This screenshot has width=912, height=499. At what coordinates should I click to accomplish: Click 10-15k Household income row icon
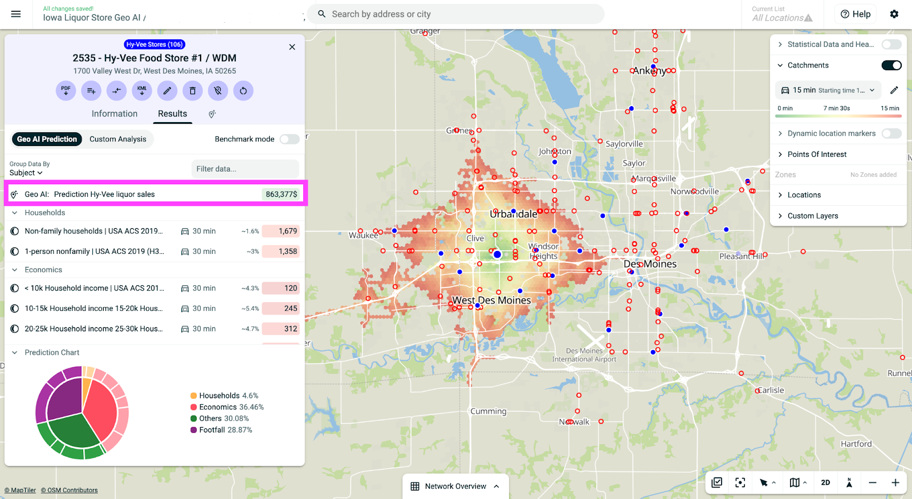point(15,309)
